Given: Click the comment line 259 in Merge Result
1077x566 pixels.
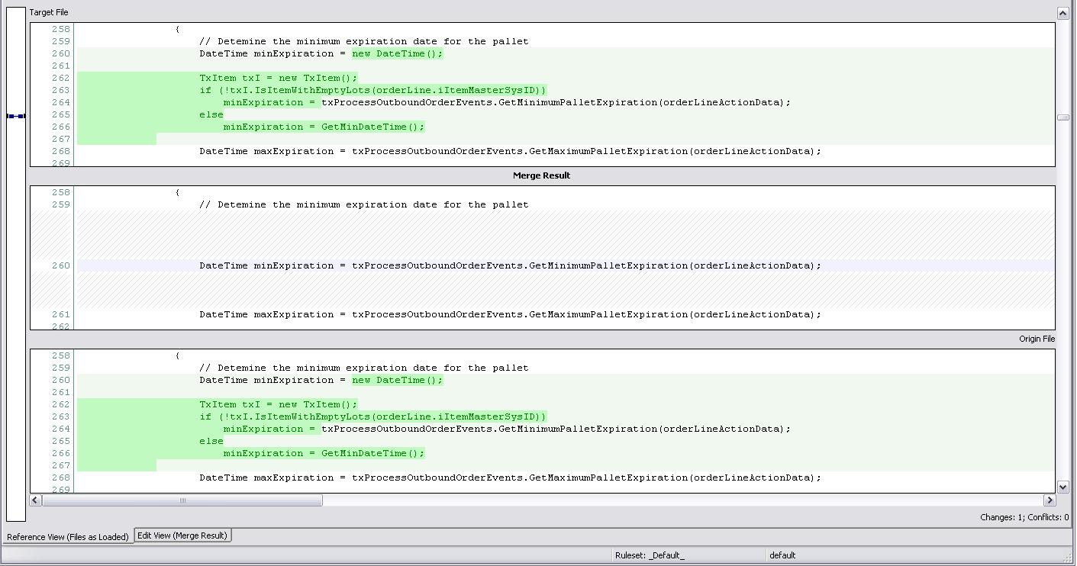Looking at the screenshot, I should [x=364, y=204].
